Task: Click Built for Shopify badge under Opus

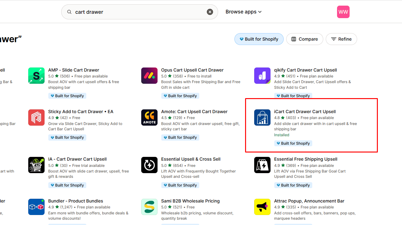Action: [x=180, y=96]
